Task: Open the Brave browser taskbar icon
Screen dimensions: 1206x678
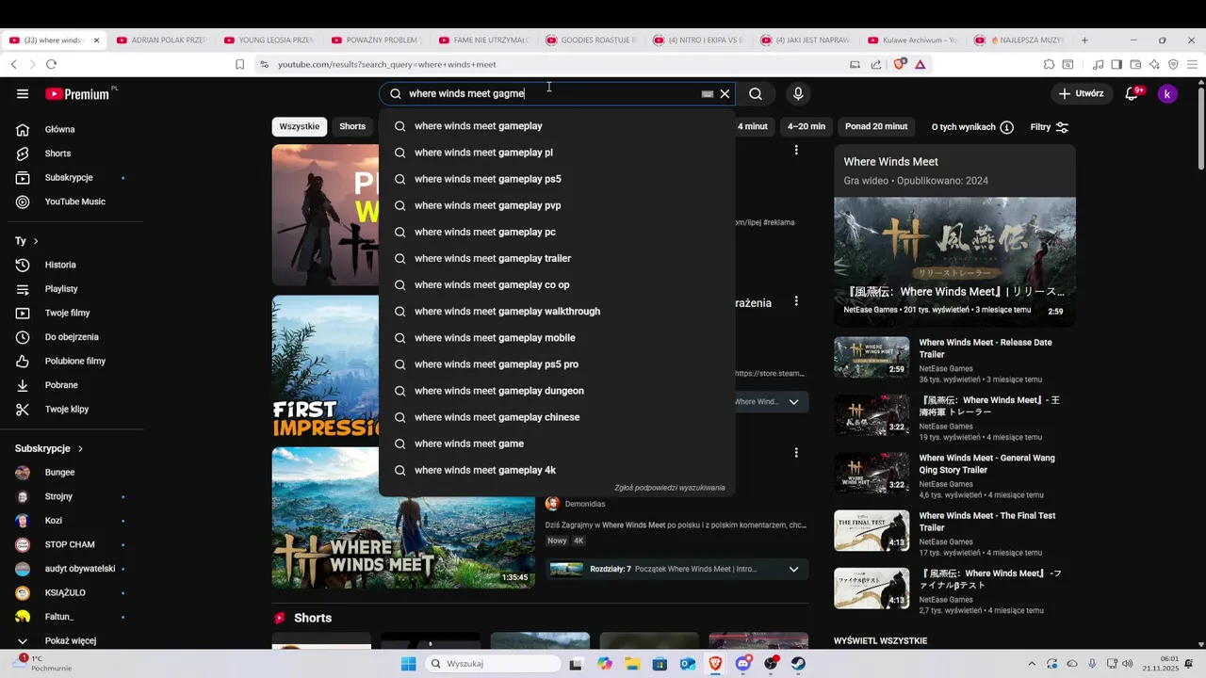Action: (x=716, y=664)
